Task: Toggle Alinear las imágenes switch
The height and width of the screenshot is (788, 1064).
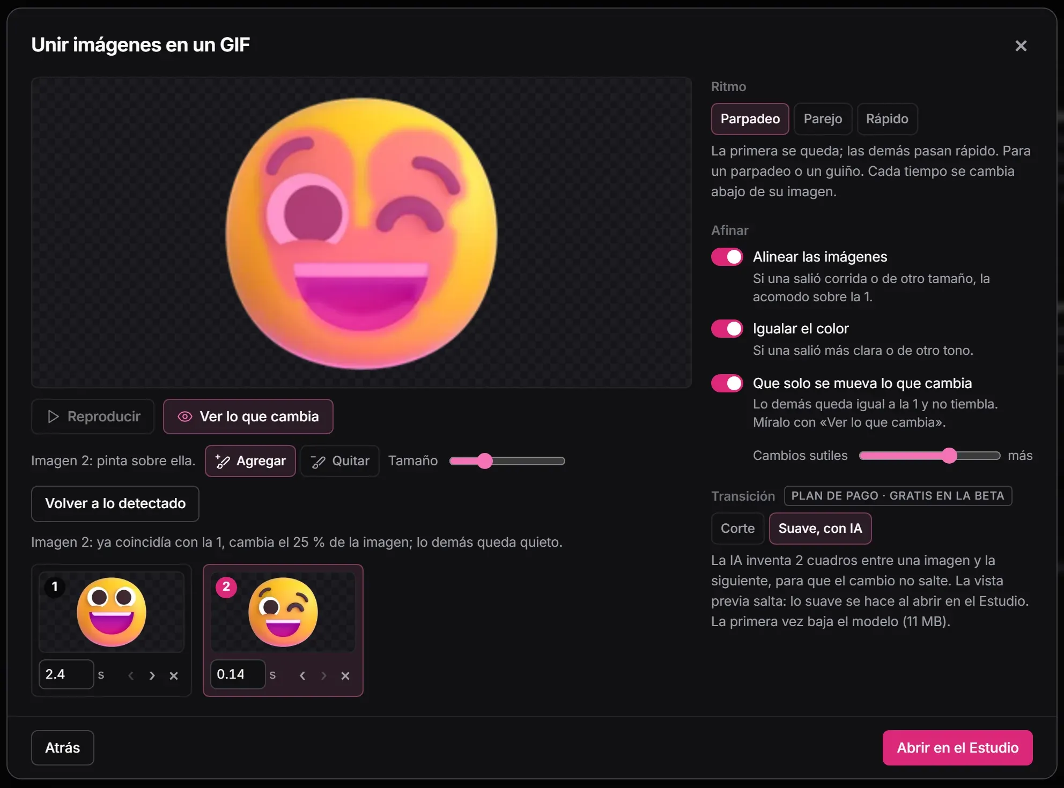Action: pos(727,257)
